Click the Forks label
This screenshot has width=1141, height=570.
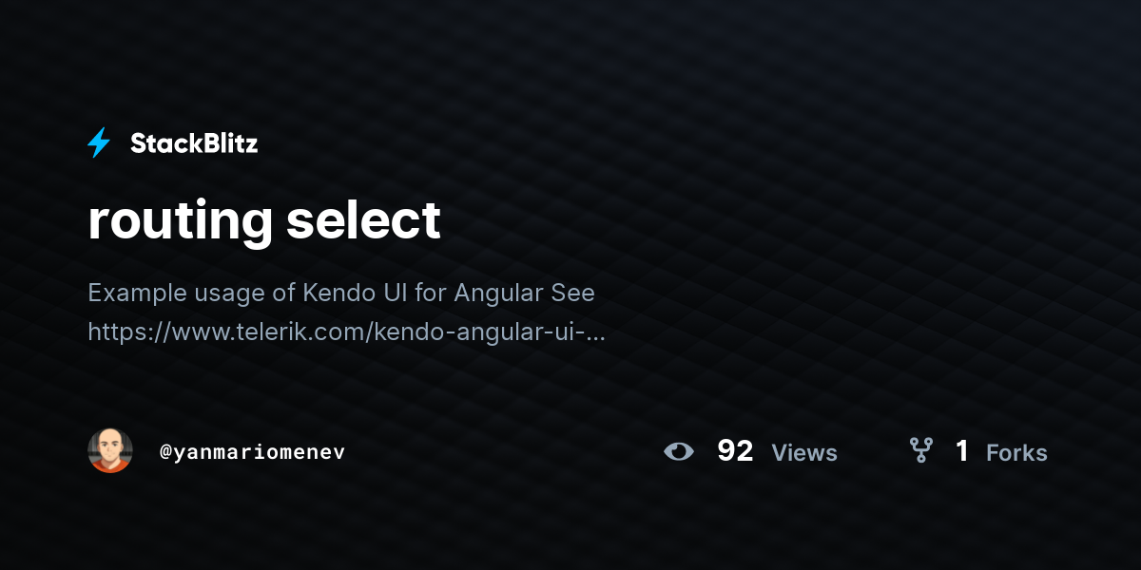1016,452
